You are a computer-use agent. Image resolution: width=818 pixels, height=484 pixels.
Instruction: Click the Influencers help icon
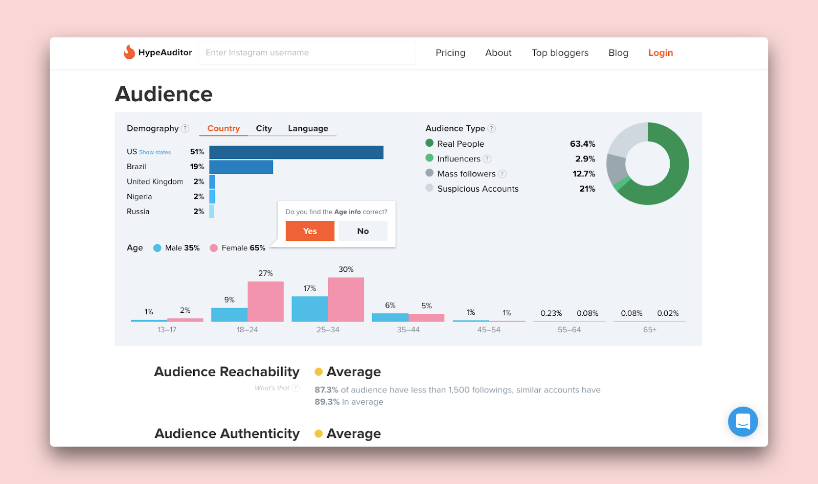pyautogui.click(x=488, y=158)
